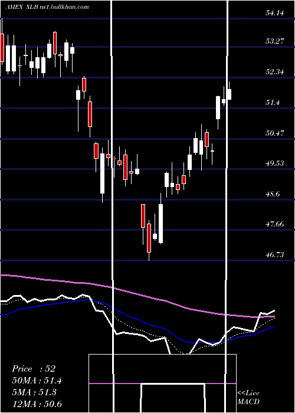Click the 54.14 price axis label
This screenshot has width=295, height=413.
tap(275, 12)
